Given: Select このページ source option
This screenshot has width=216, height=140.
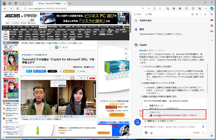Looking at the screenshot, I should [174, 114].
